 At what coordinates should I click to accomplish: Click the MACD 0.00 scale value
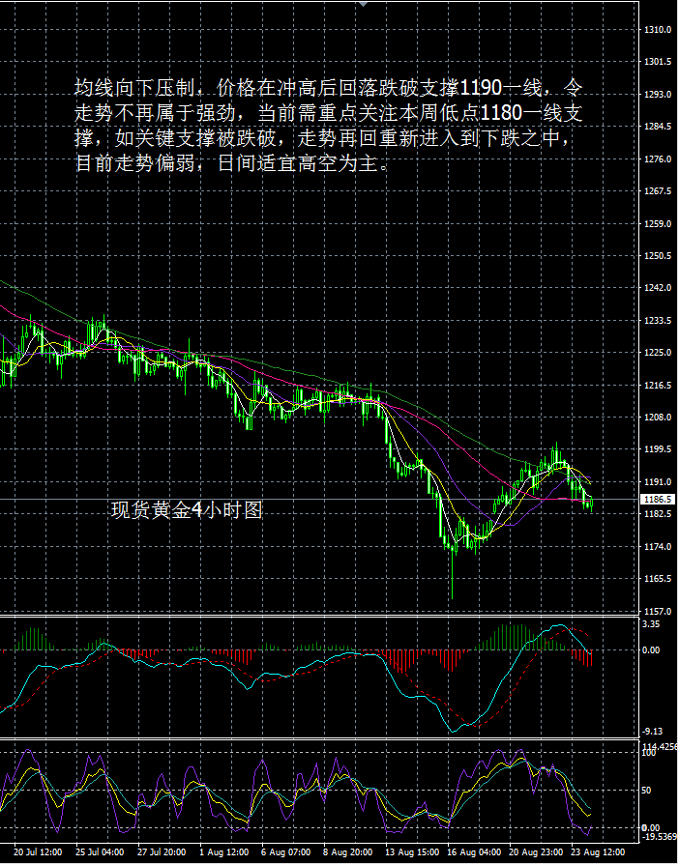coord(651,649)
